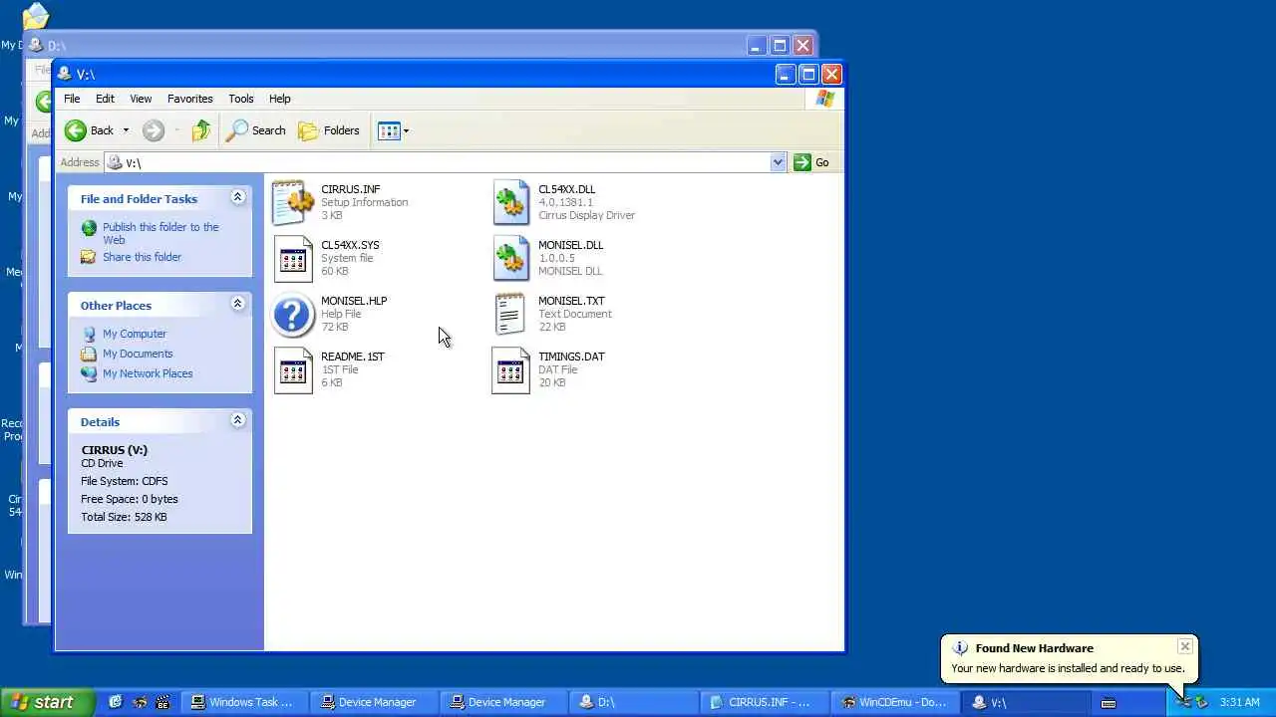The height and width of the screenshot is (717, 1276).
Task: Click the second quick launch icon
Action: (140, 702)
